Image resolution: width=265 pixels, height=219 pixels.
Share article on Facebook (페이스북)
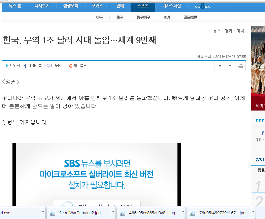coord(33,66)
